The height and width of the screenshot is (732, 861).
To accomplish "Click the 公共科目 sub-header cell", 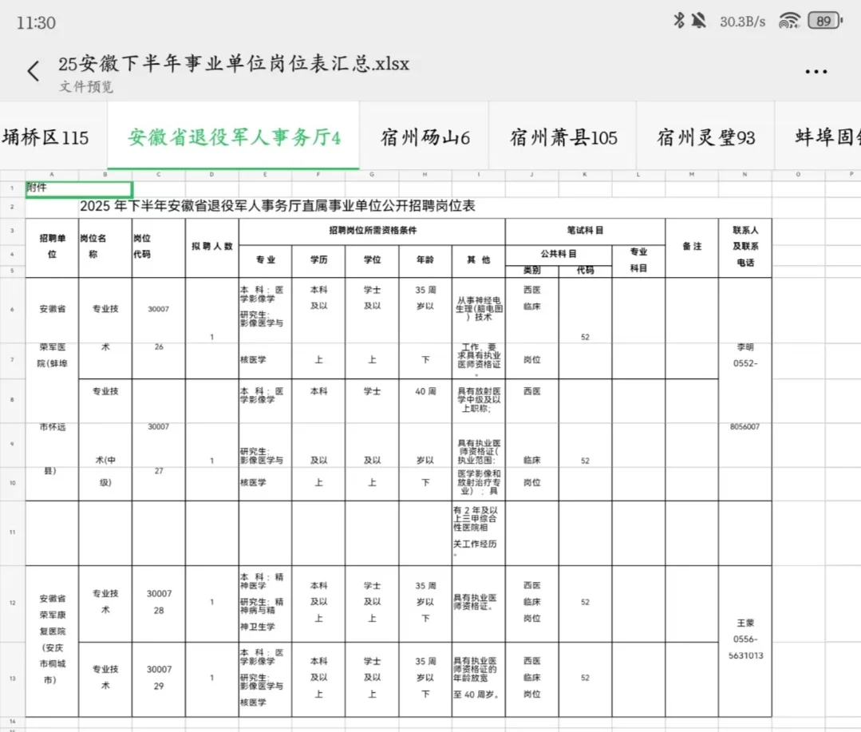I will (559, 255).
